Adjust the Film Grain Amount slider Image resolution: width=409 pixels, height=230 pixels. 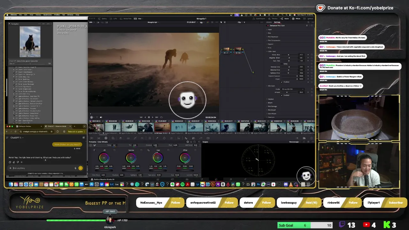(289, 92)
